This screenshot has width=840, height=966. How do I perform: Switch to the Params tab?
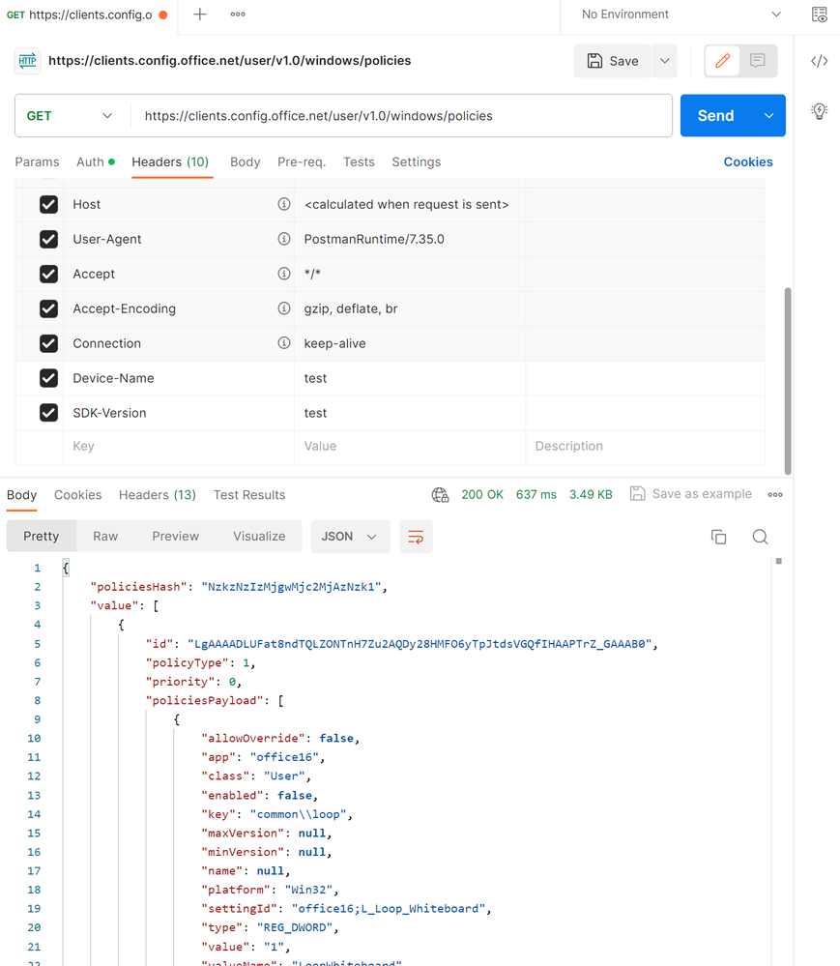pos(37,162)
